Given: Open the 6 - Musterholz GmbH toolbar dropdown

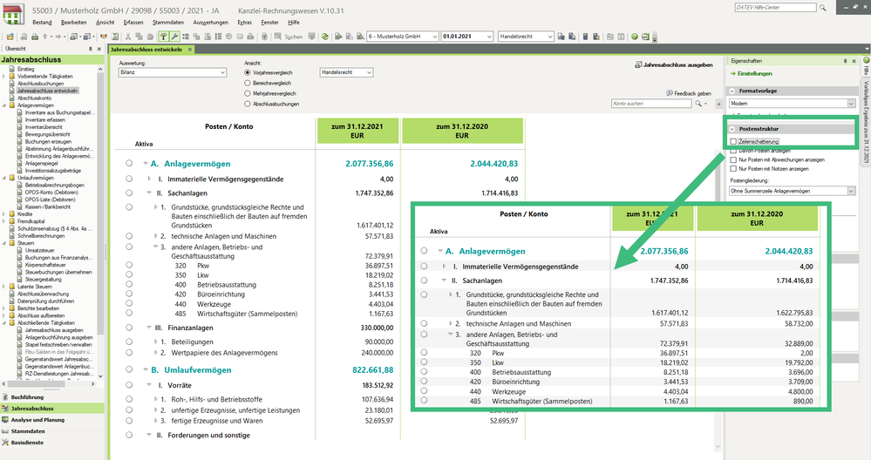Looking at the screenshot, I should coord(403,36).
